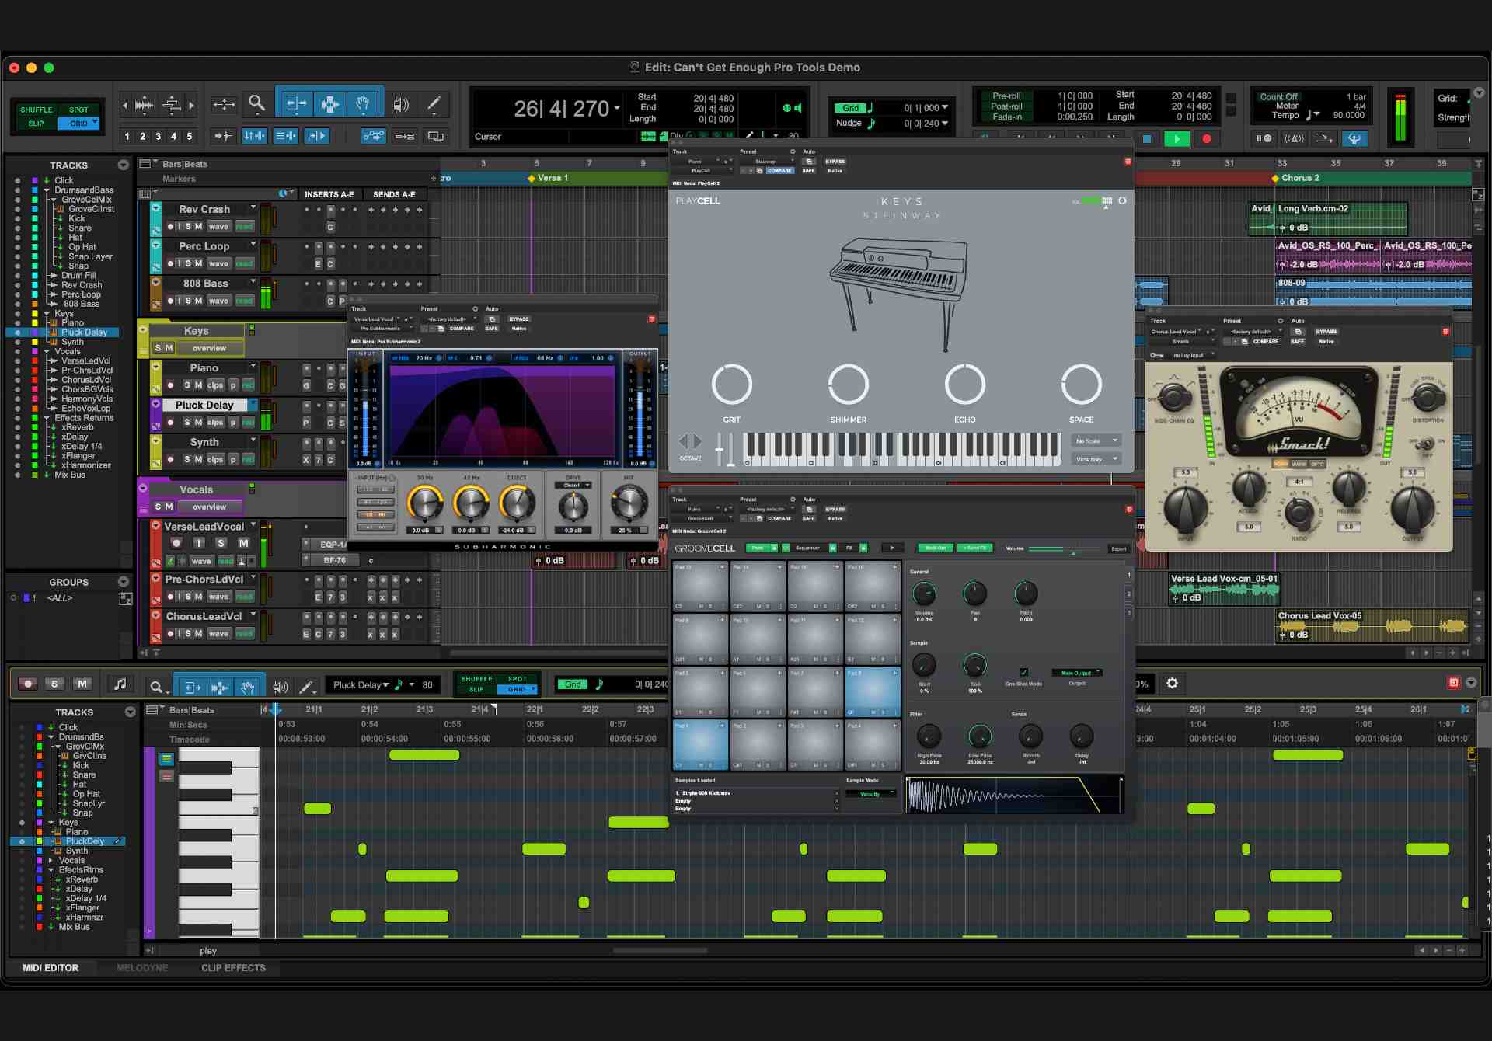
Task: Enable SHUFFLE edit mode
Action: pos(37,110)
